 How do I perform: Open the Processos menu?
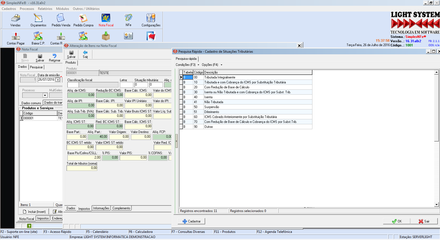pyautogui.click(x=27, y=9)
